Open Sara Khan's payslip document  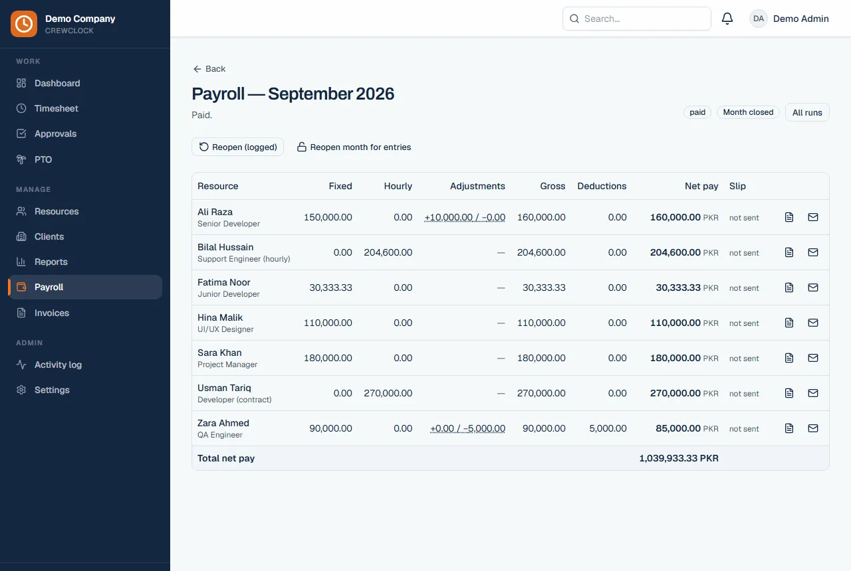coord(789,358)
